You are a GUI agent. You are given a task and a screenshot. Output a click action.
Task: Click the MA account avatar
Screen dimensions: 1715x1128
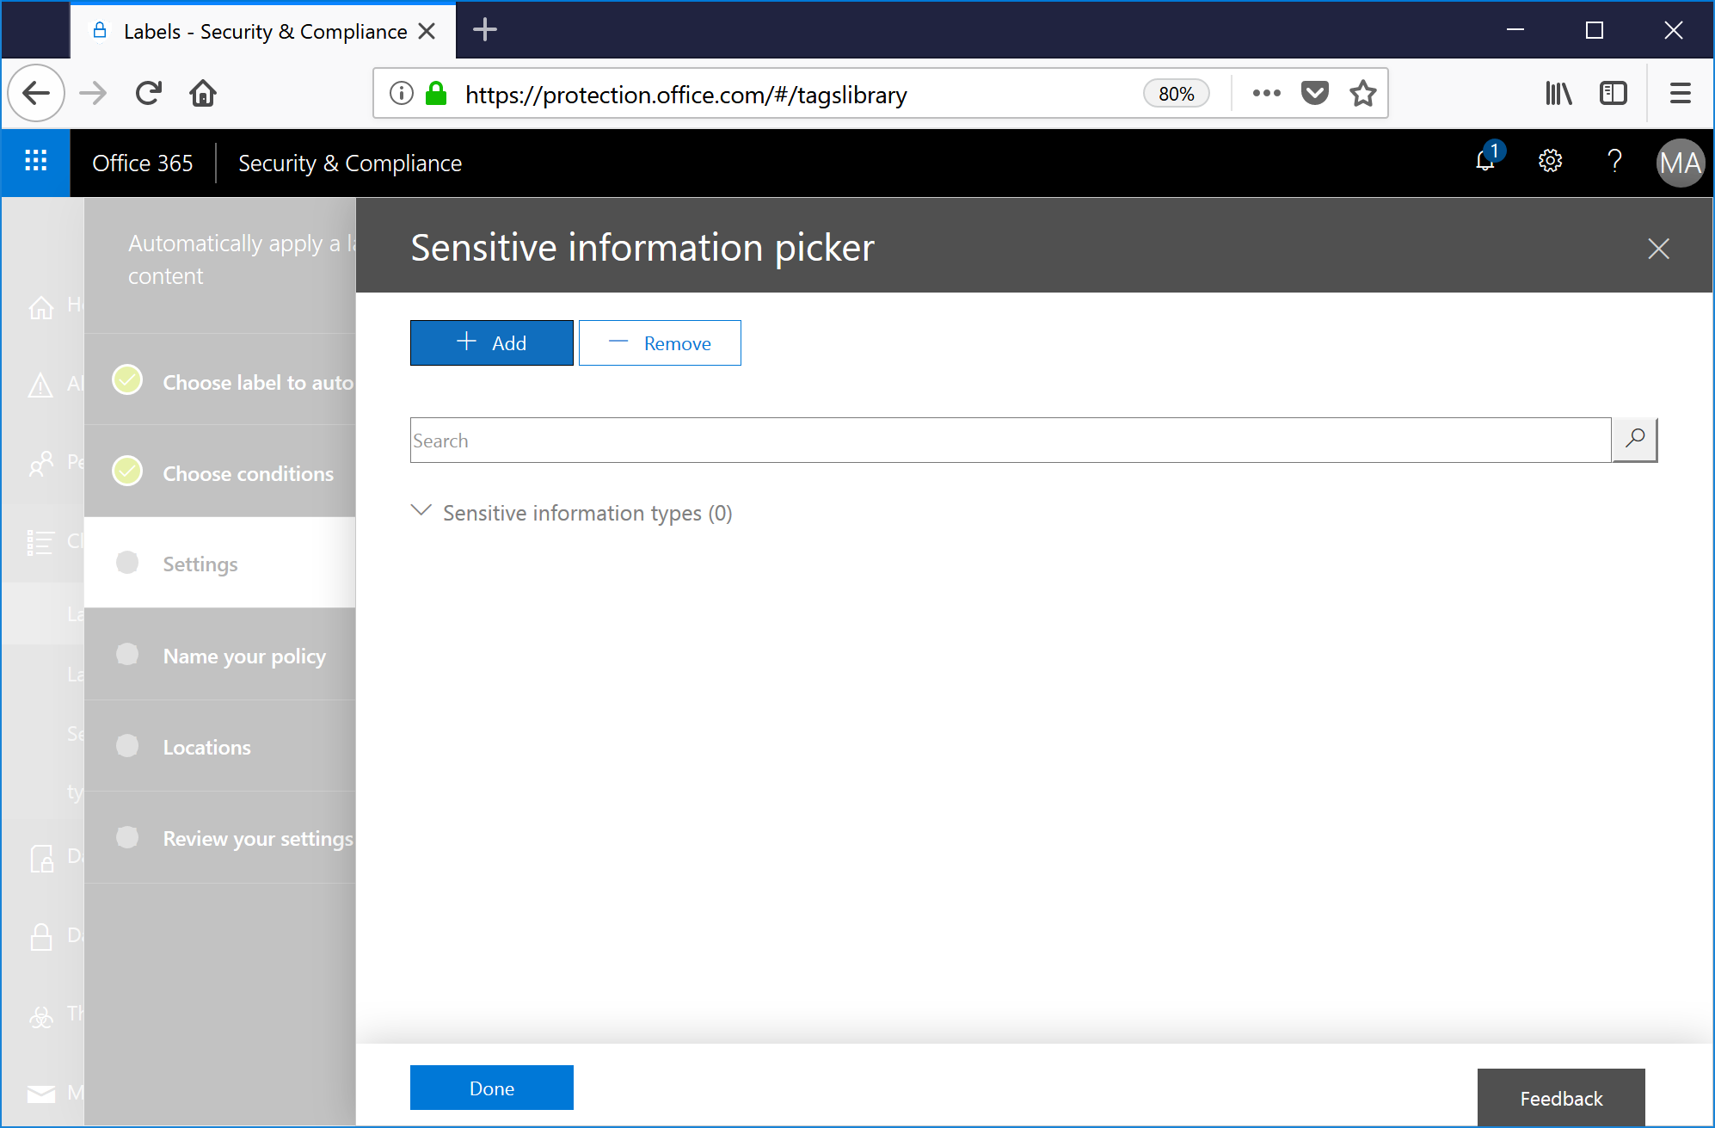1679,163
